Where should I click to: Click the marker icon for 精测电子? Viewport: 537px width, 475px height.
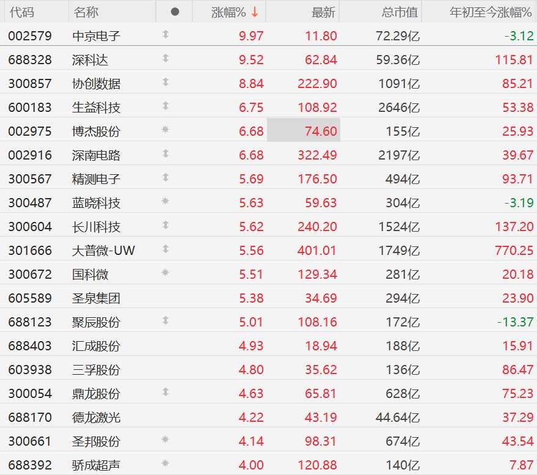(166, 177)
